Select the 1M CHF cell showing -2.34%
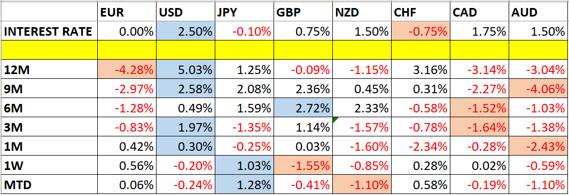This screenshot has height=195, width=569. click(x=421, y=146)
